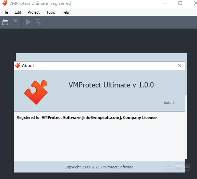Image resolution: width=197 pixels, height=179 pixels.
Task: Click the Execute script toolbar icon
Action: pyautogui.click(x=38, y=22)
